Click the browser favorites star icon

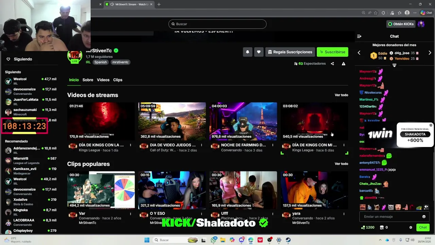[x=376, y=13]
